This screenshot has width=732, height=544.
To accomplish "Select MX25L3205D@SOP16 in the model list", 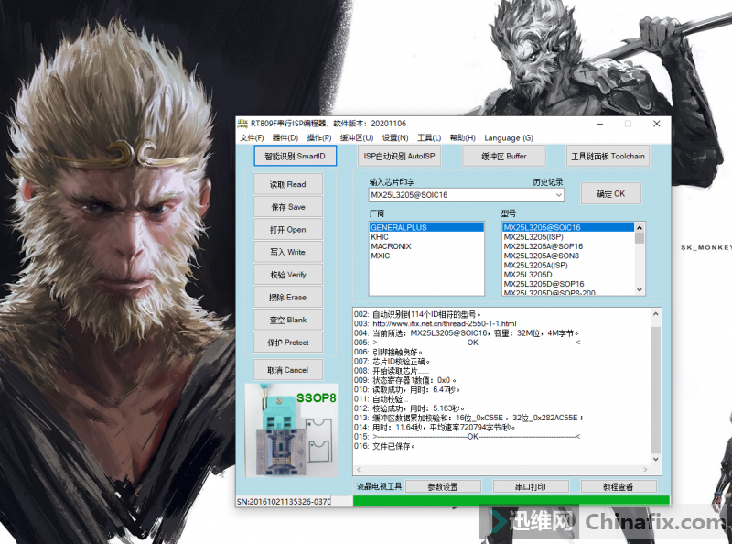I will tap(568, 284).
